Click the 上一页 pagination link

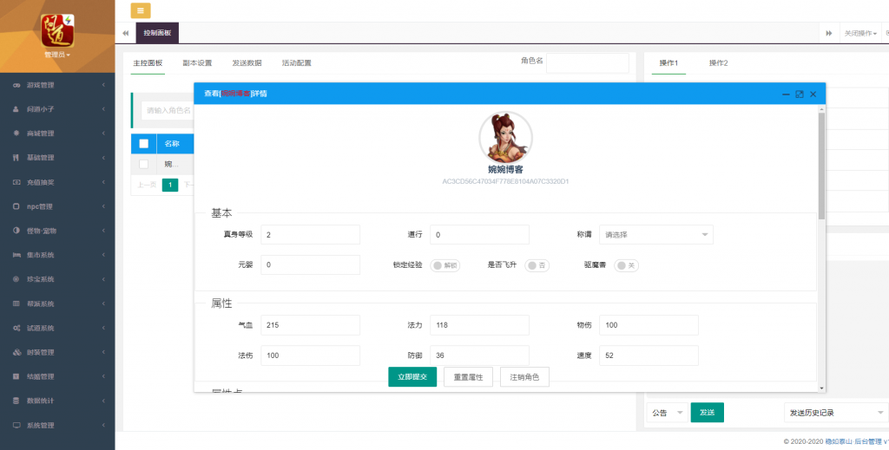[x=146, y=185]
